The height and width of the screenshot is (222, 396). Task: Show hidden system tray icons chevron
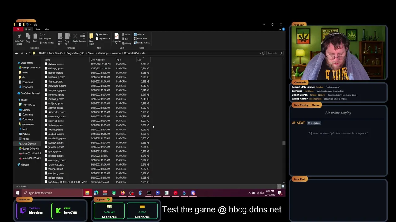[249, 193]
